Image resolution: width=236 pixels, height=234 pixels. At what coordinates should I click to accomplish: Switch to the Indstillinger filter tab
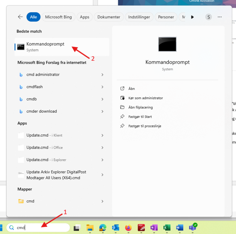(139, 17)
